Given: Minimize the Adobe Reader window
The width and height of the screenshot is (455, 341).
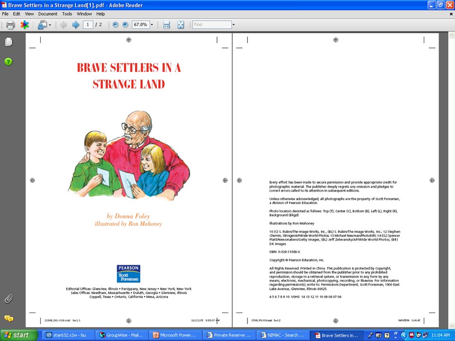Looking at the screenshot, I should coord(432,5).
